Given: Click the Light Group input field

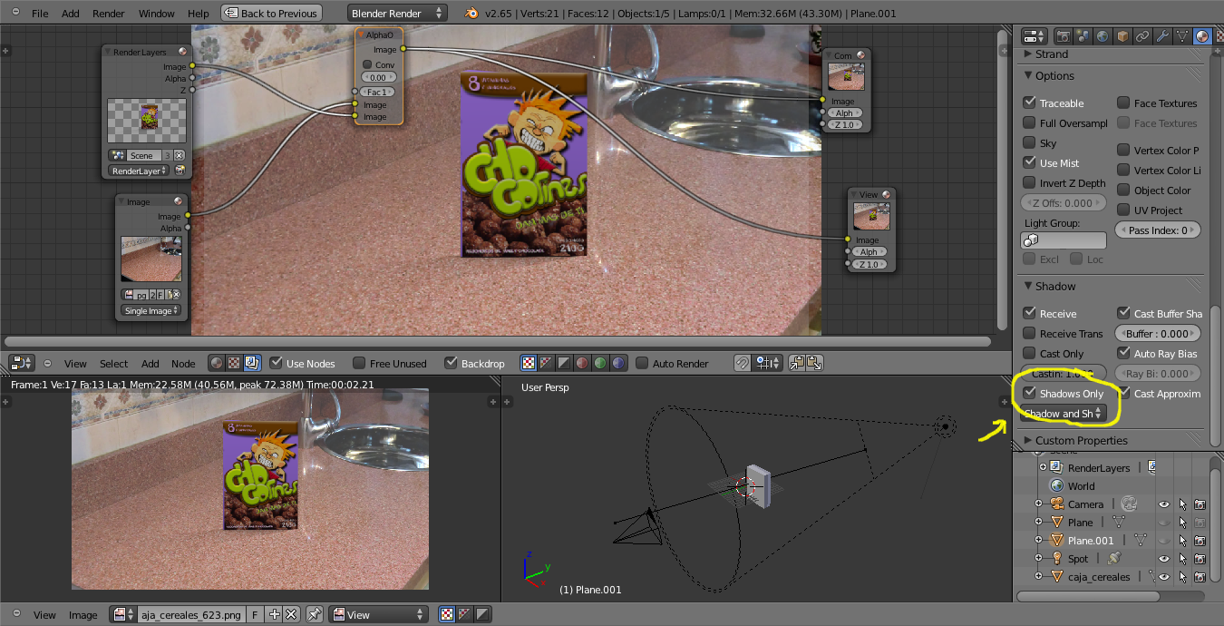Looking at the screenshot, I should pyautogui.click(x=1064, y=240).
